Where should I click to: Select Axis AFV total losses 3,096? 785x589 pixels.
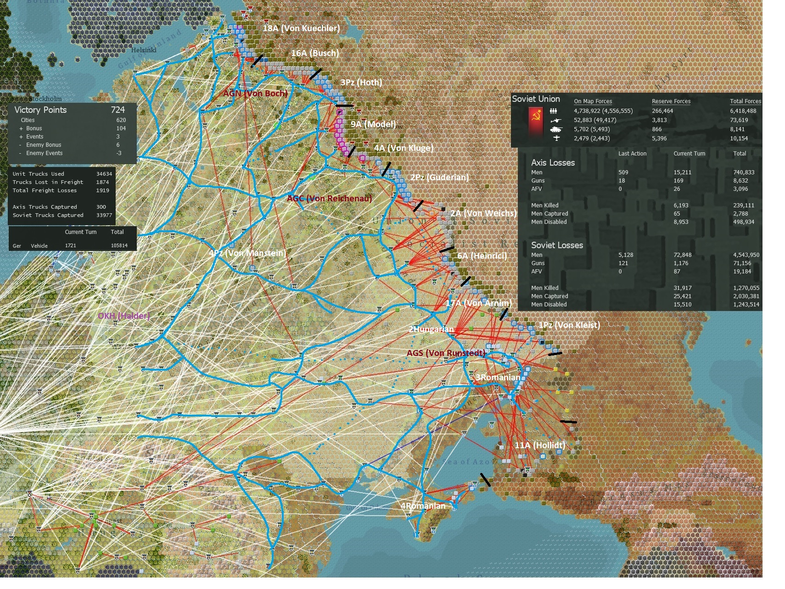tap(740, 189)
